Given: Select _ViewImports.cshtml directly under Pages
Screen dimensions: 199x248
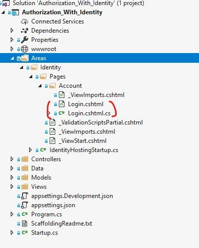Looking at the screenshot, I should click(x=87, y=132).
